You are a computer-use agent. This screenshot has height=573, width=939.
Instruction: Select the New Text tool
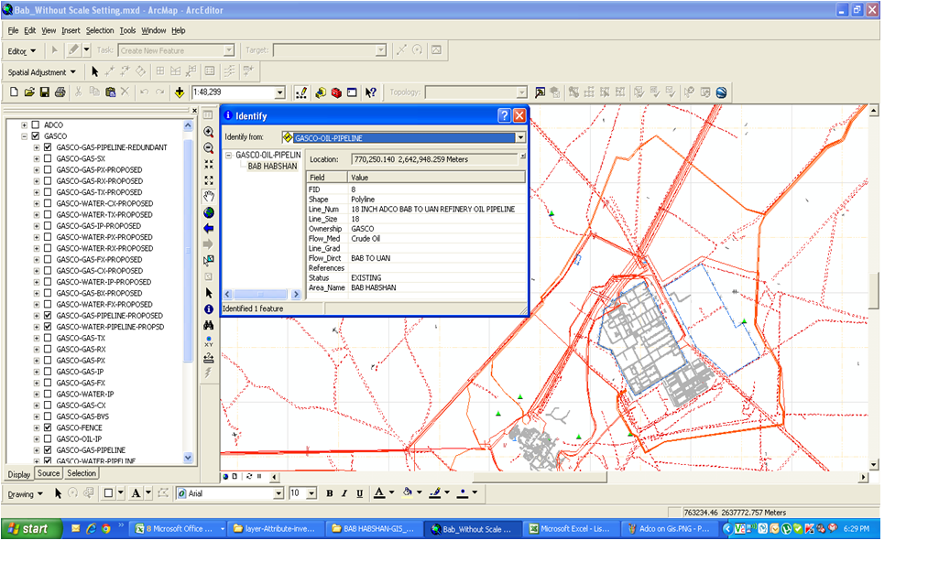coord(136,493)
